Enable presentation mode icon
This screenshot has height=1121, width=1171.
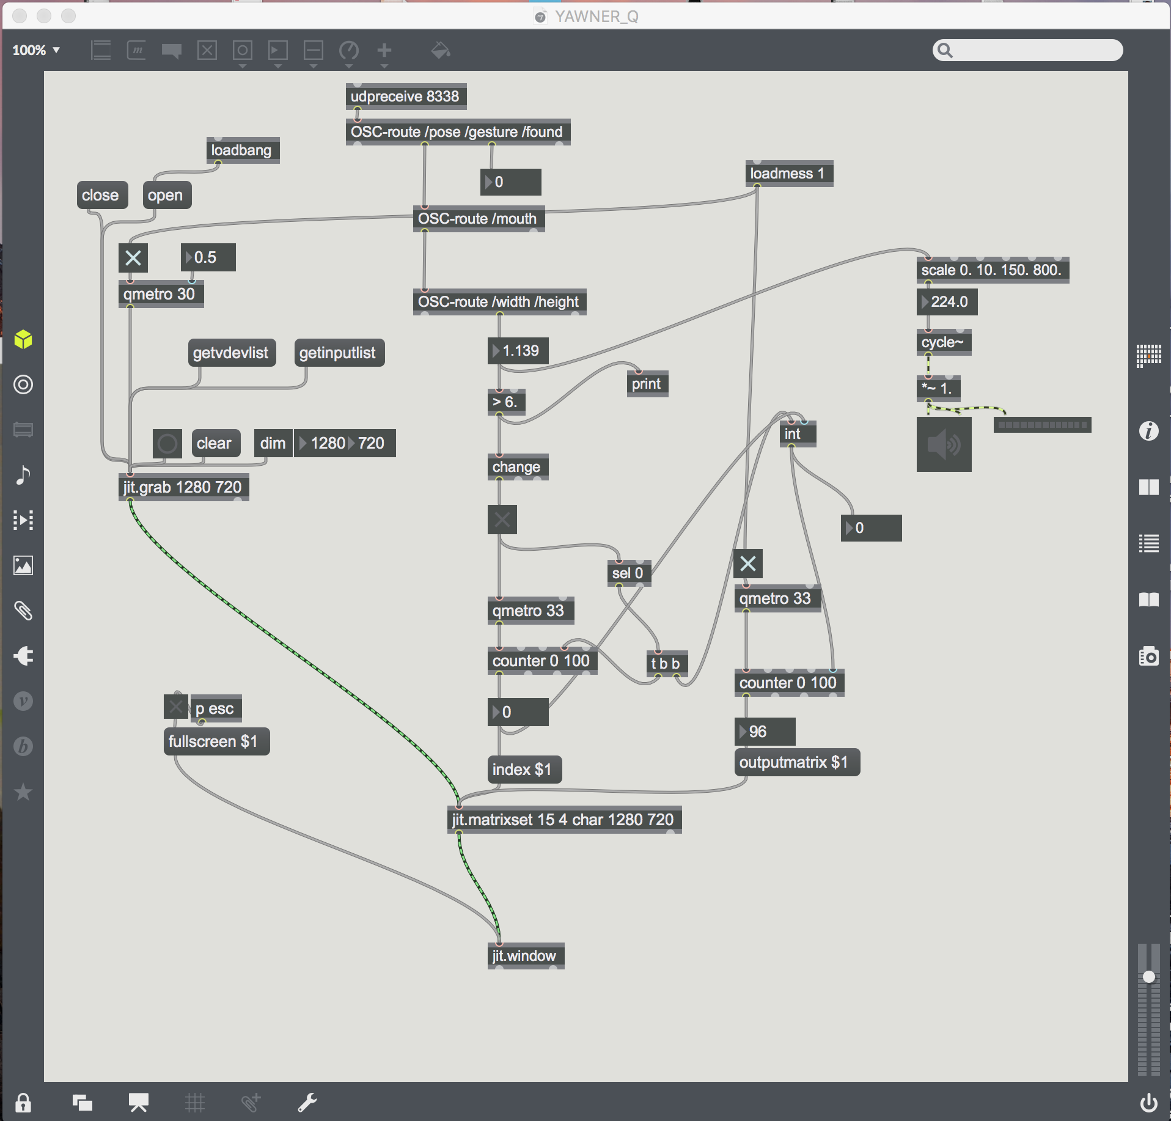pyautogui.click(x=139, y=1103)
